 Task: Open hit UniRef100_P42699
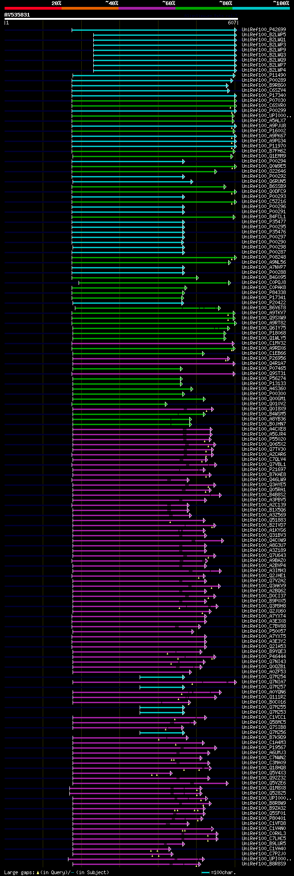click(264, 29)
